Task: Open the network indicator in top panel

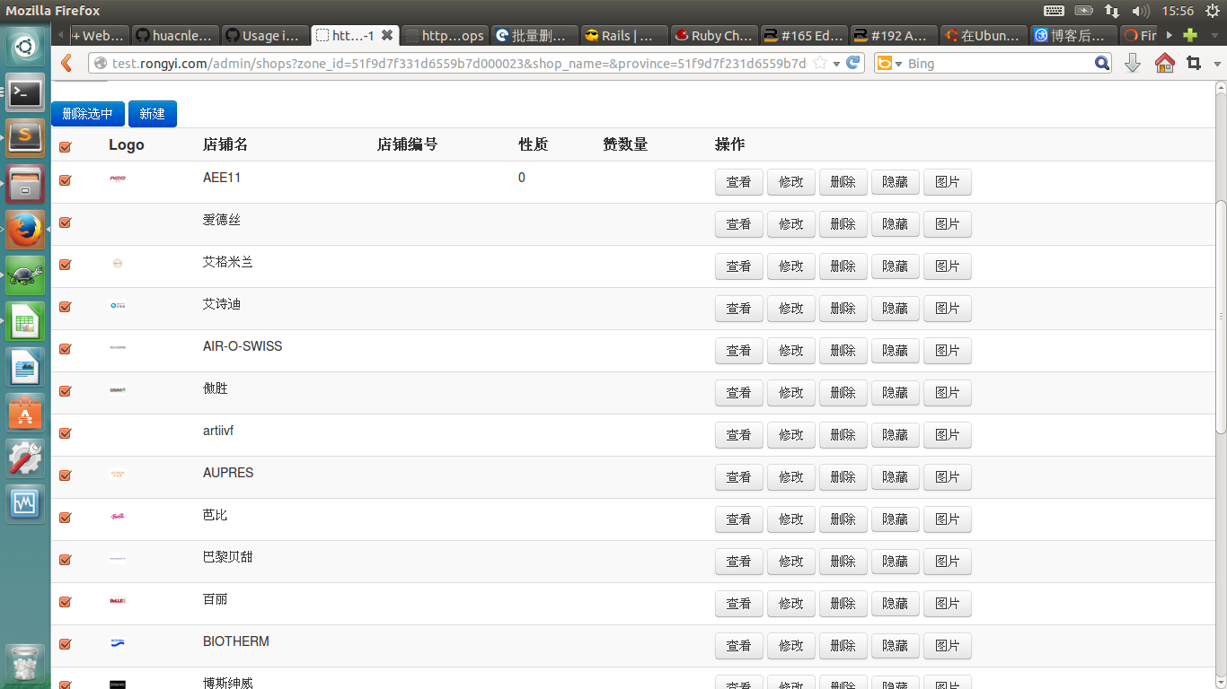Action: 1112,11
